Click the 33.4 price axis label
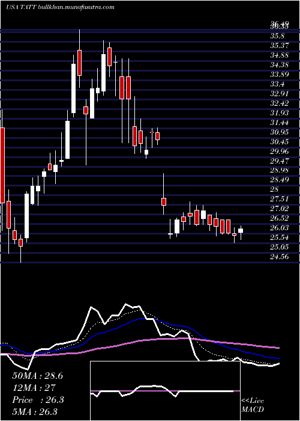The width and height of the screenshot is (300, 421). [x=277, y=84]
